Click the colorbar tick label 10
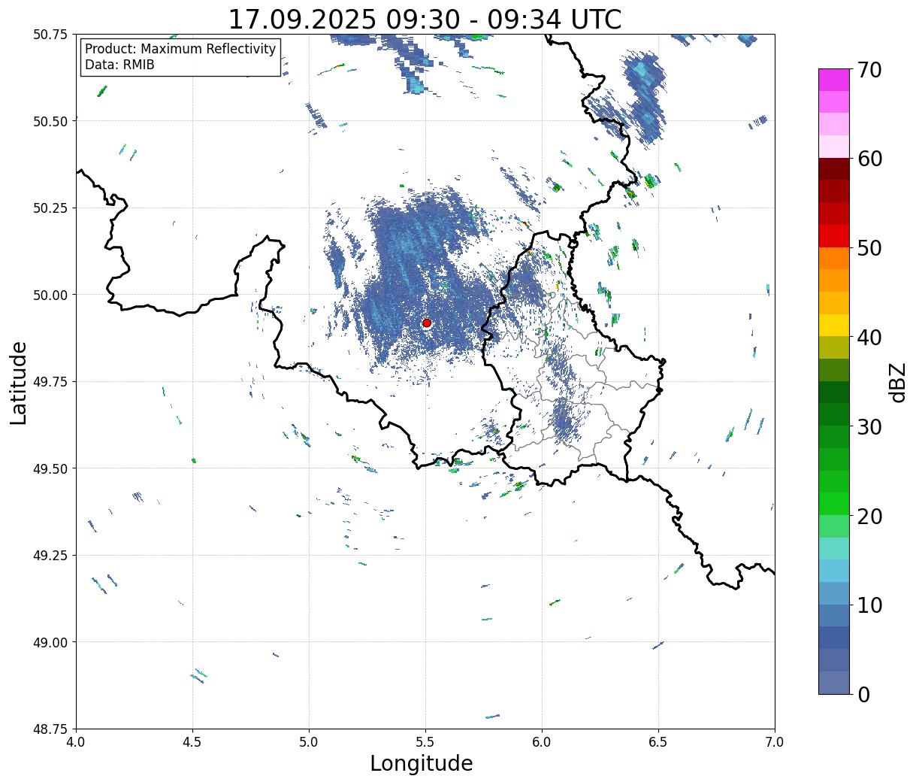The image size is (916, 782). tap(869, 605)
